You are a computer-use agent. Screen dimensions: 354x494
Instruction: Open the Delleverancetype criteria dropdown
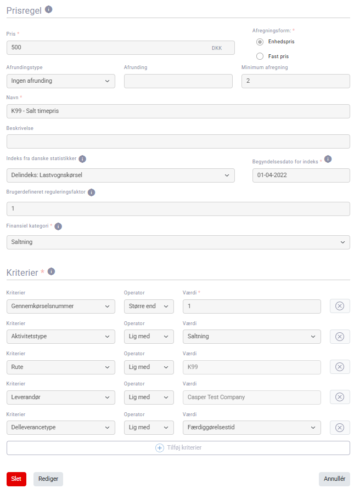click(61, 428)
